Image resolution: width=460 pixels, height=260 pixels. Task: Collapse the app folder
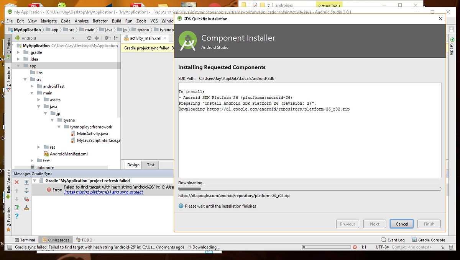pyautogui.click(x=19, y=66)
